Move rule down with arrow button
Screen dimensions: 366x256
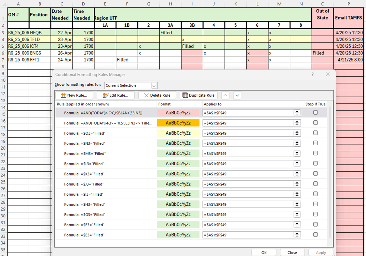(237, 95)
